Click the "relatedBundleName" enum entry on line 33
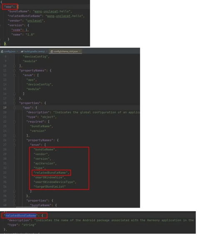 (x=51, y=173)
